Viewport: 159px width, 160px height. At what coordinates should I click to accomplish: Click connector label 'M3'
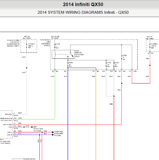[x=98, y=71]
